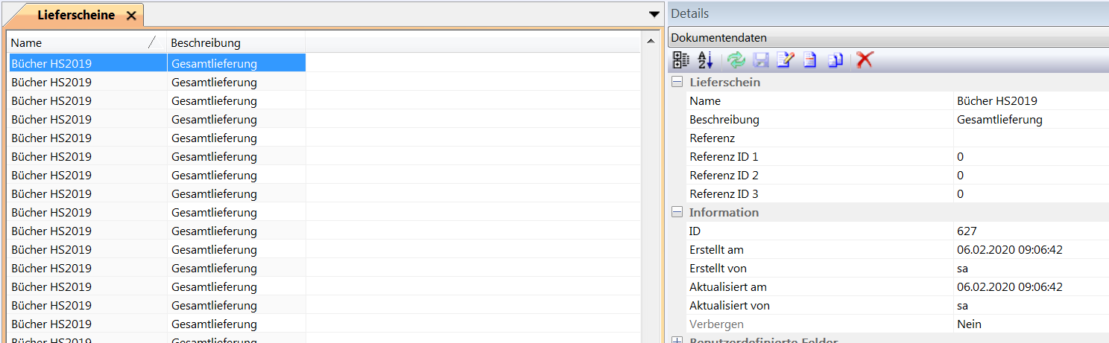Click the Referenz value field
The height and width of the screenshot is (343, 1109).
pos(1030,138)
